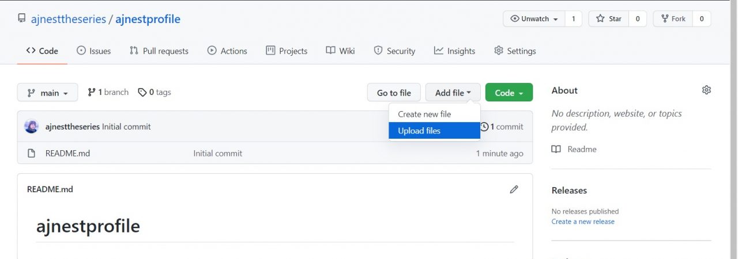Click the README.md file icon
The height and width of the screenshot is (259, 738).
[32, 154]
